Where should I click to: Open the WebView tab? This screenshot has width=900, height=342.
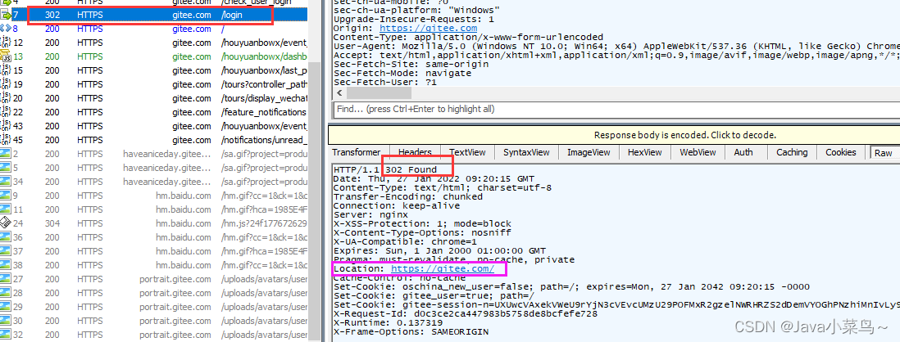point(698,152)
